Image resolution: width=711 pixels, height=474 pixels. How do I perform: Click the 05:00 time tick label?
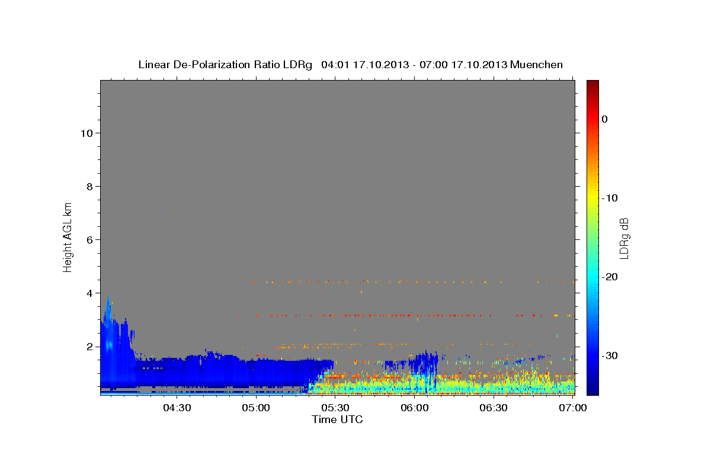257,408
